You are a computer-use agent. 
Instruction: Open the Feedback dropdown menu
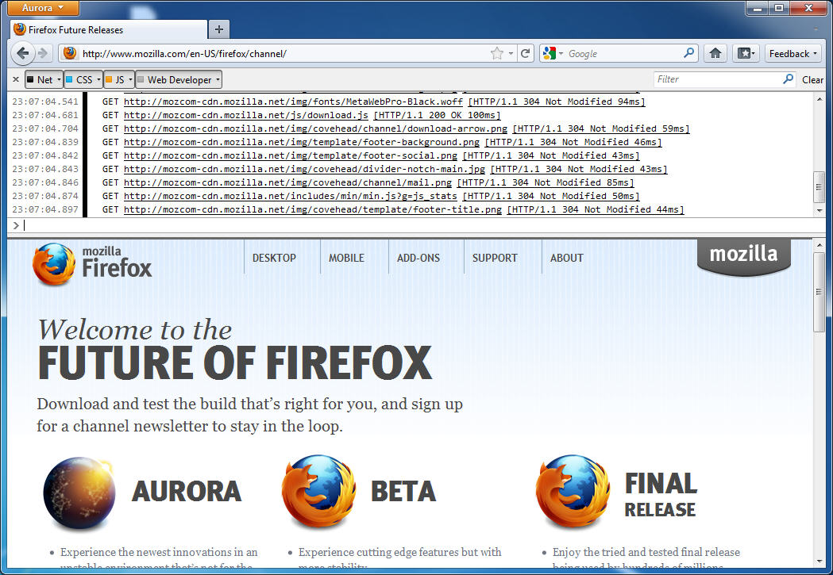pos(792,53)
